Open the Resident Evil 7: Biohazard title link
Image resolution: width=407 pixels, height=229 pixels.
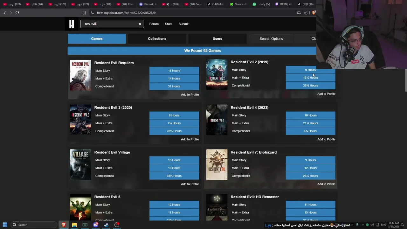tap(253, 152)
